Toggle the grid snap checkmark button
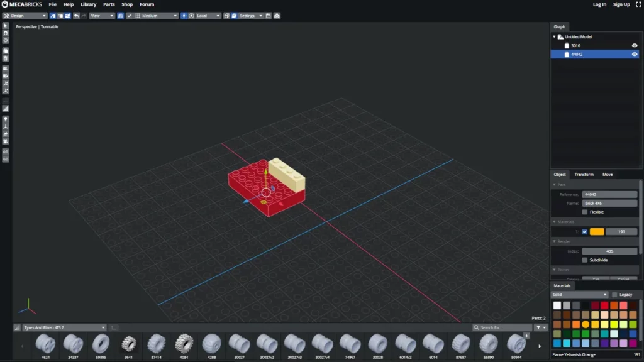Image resolution: width=644 pixels, height=362 pixels. (x=129, y=16)
